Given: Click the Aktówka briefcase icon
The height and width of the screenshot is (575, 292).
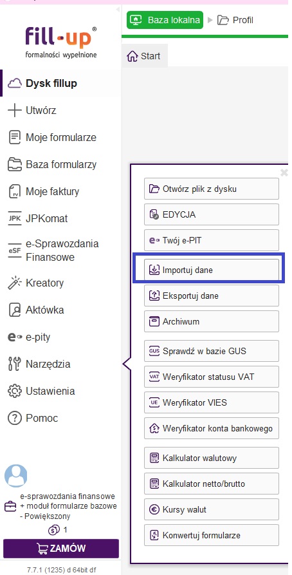Looking at the screenshot, I should 15,310.
